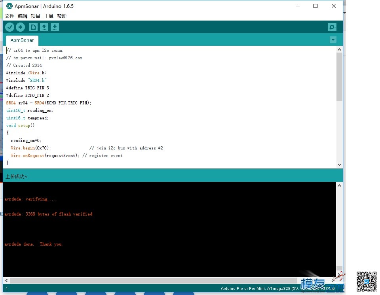380x295 pixels.
Task: Click the 'uint16_t tempread;' line
Action: (27, 118)
